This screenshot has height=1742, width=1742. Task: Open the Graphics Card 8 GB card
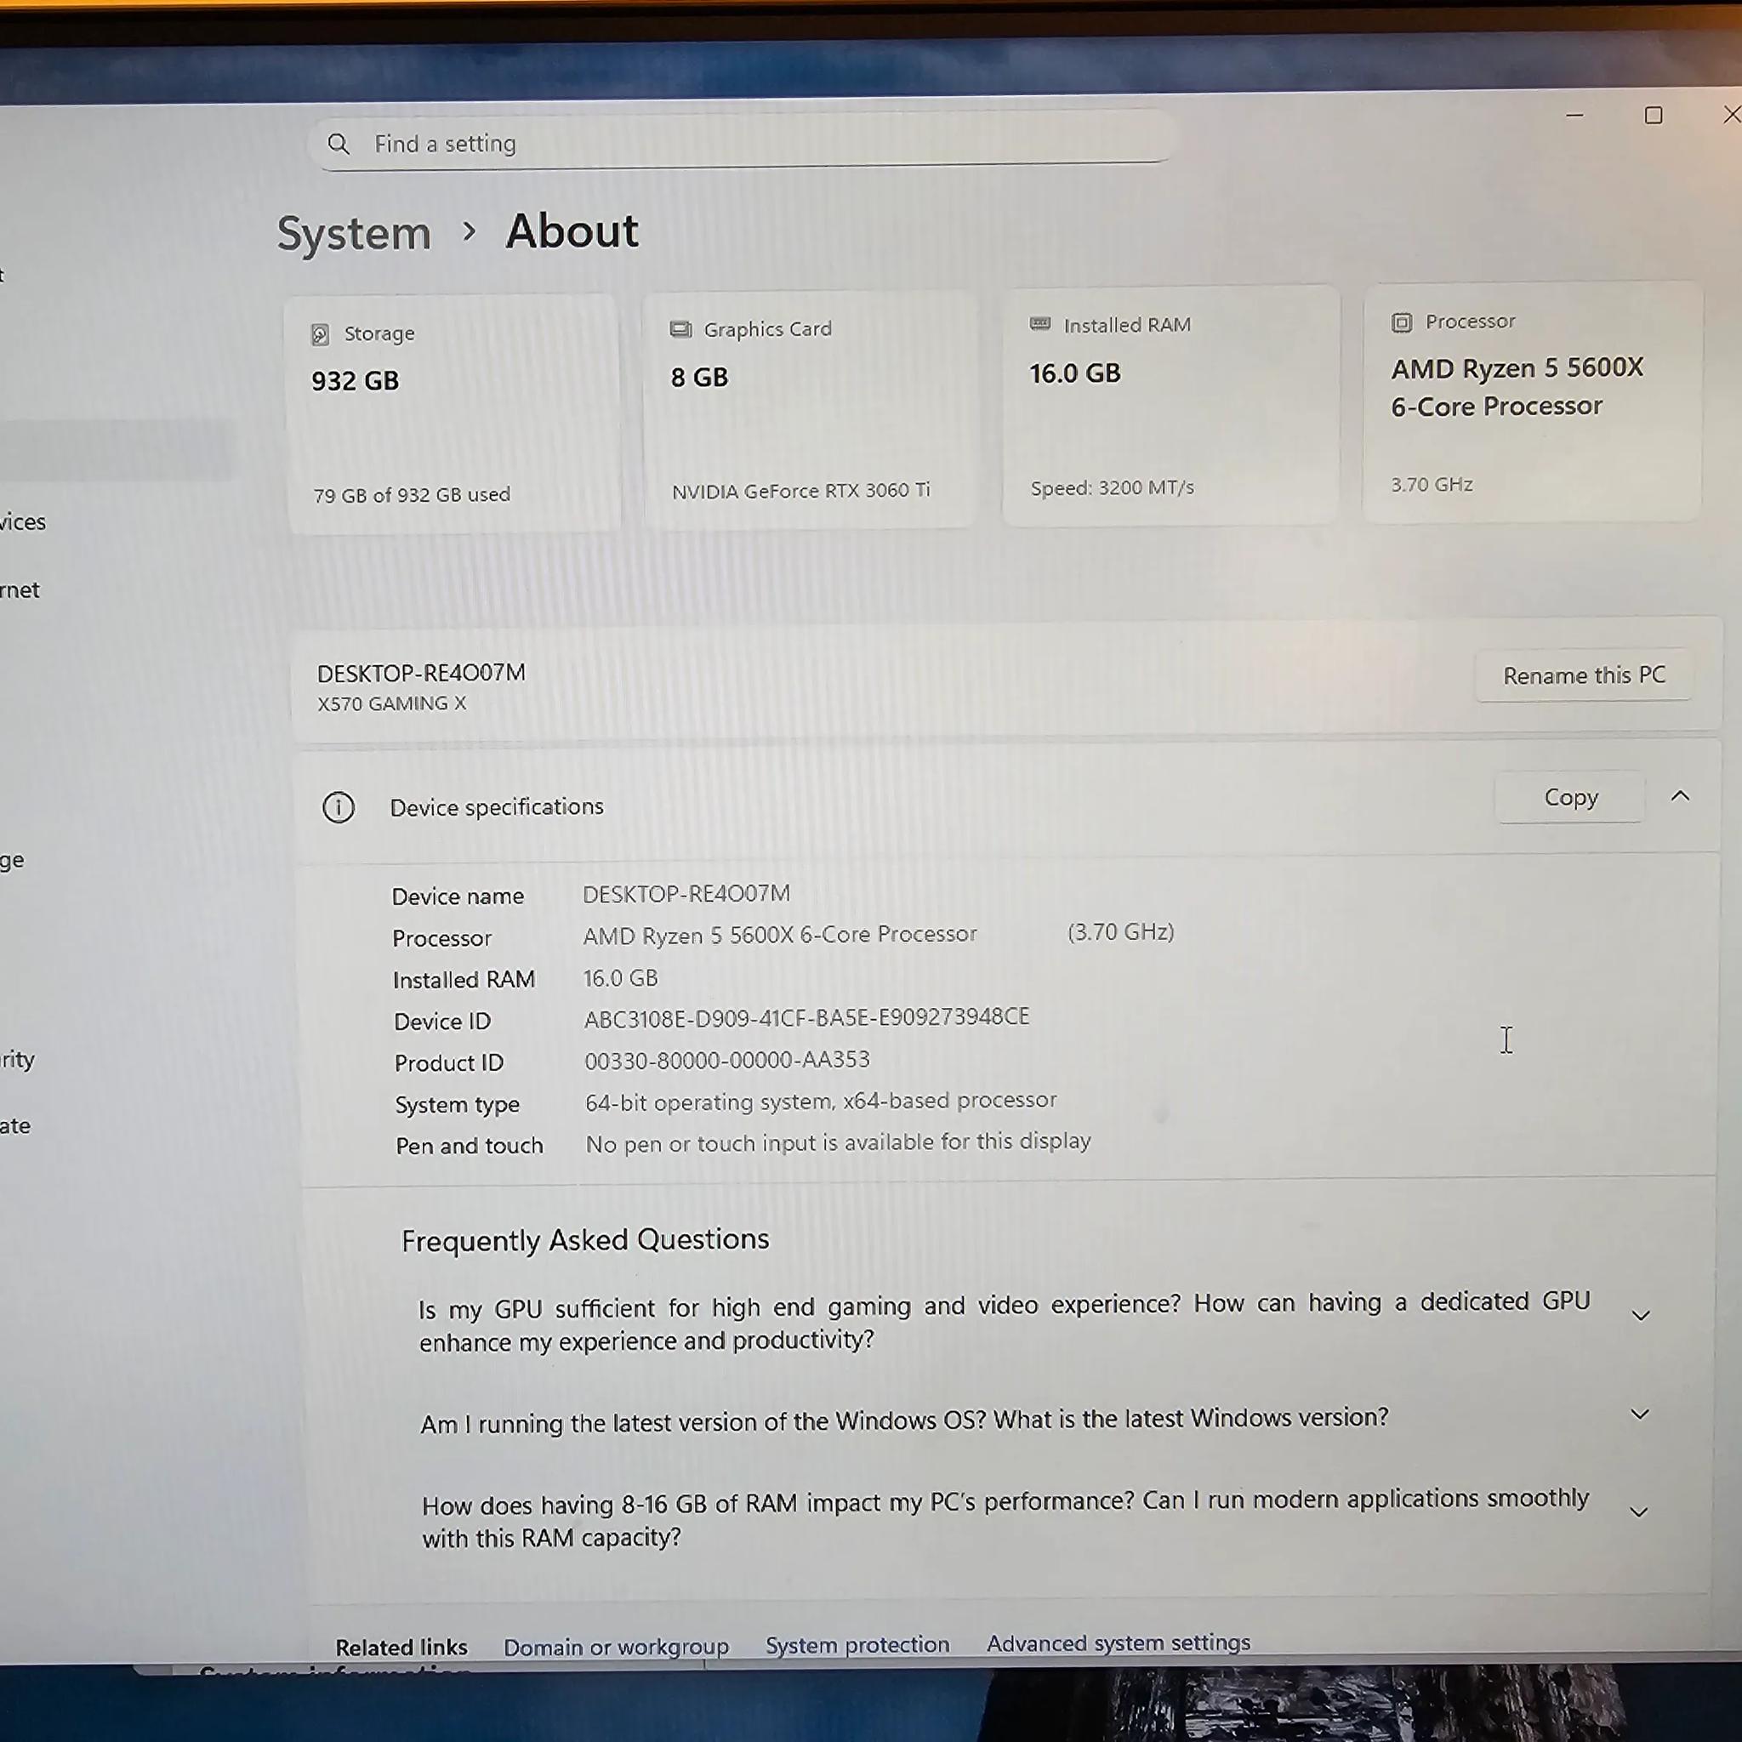[x=810, y=409]
